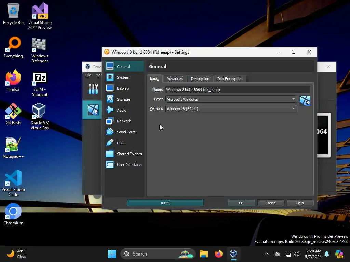Open the USB settings category
Viewport: 350px width, 262px height.
[x=124, y=143]
